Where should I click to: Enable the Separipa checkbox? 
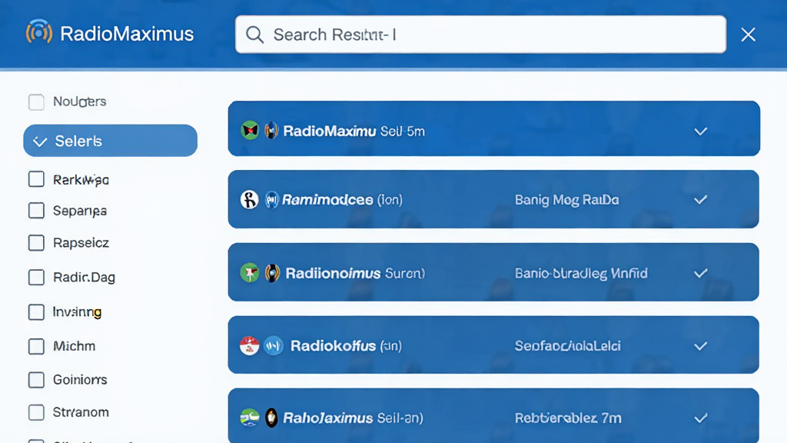coord(36,211)
